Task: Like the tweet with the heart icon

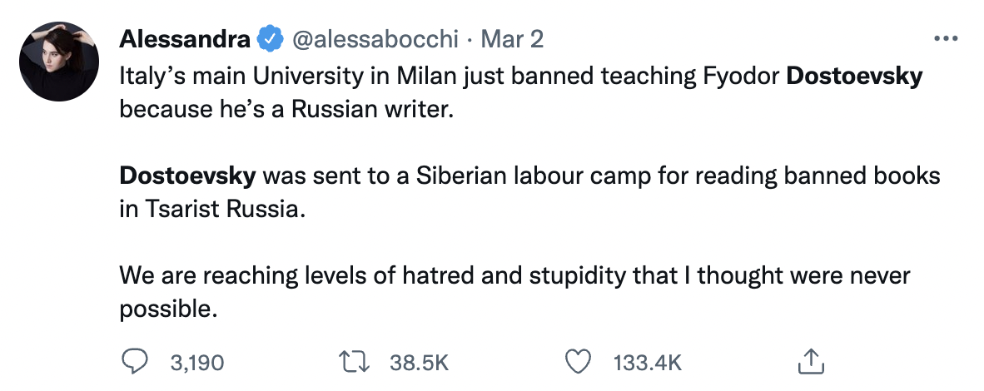Action: point(579,362)
